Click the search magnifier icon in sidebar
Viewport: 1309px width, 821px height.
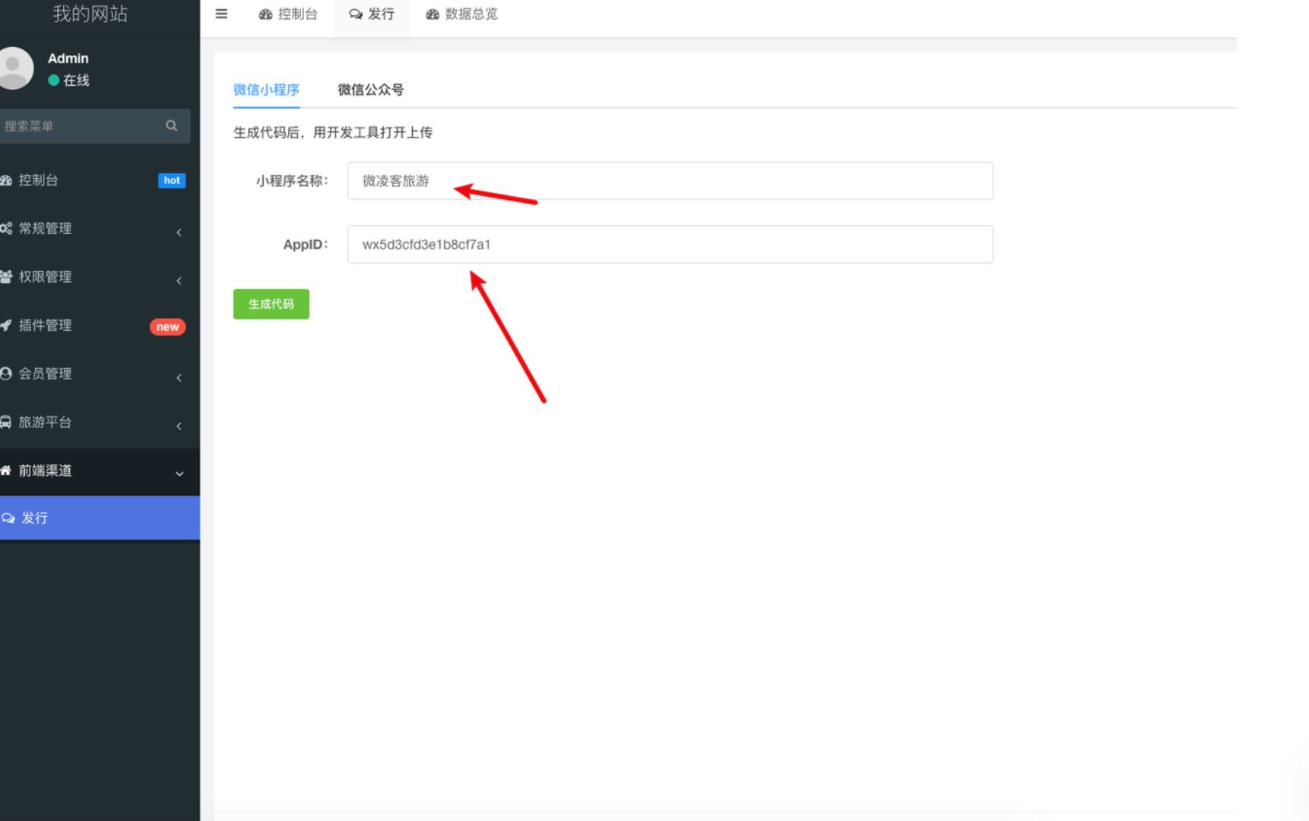click(172, 126)
